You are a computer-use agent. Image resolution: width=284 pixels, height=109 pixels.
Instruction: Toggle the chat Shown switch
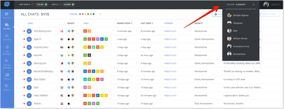(x=69, y=4)
